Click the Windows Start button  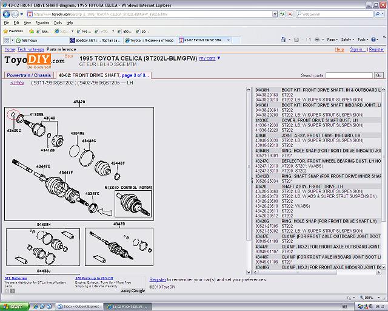coord(13,306)
